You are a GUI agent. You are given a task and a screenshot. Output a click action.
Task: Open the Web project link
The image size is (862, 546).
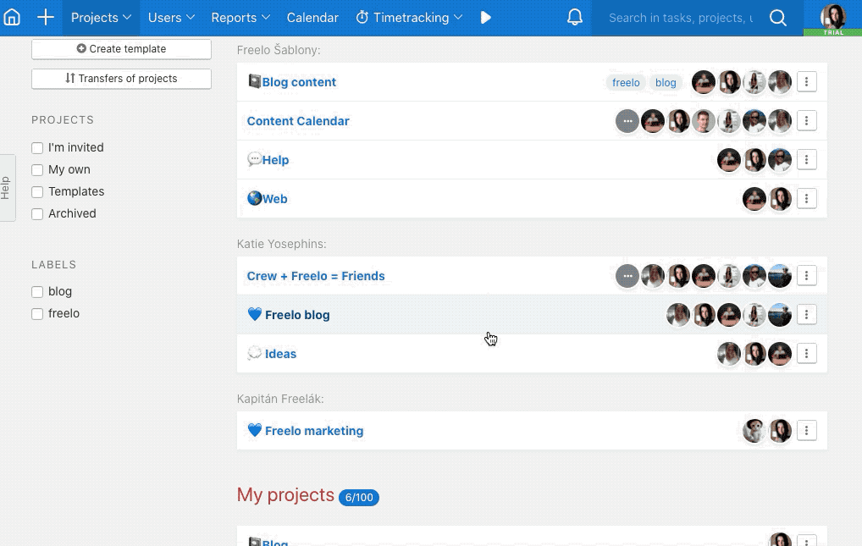point(275,198)
